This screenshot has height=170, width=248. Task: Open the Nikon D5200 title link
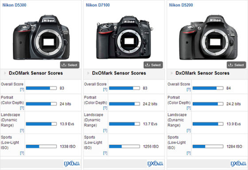click(x=181, y=5)
